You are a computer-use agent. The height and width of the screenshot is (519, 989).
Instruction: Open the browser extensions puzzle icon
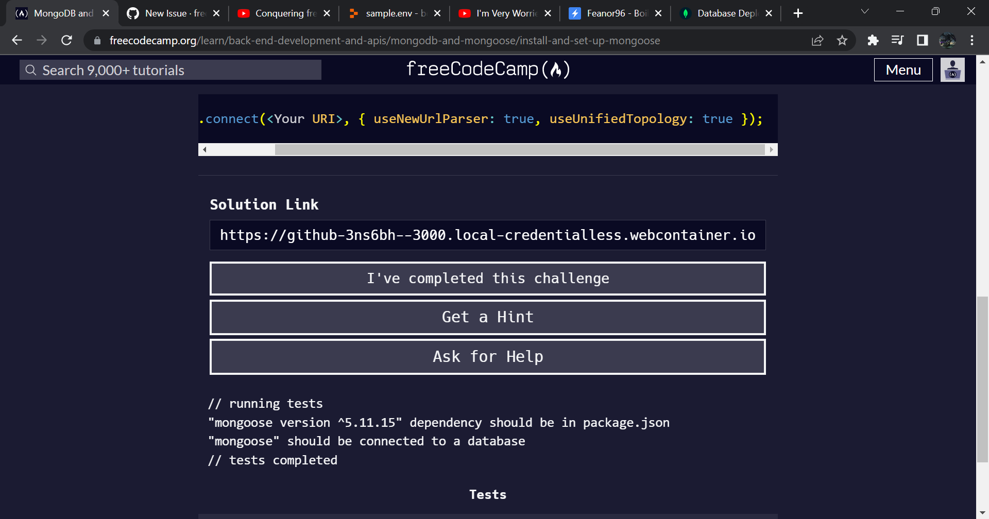click(873, 40)
